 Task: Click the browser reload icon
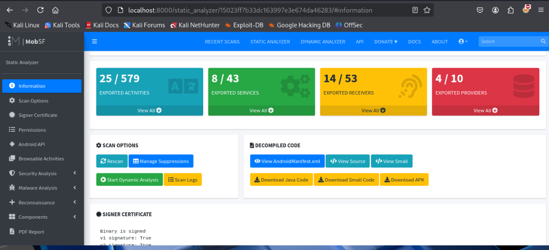[x=40, y=10]
